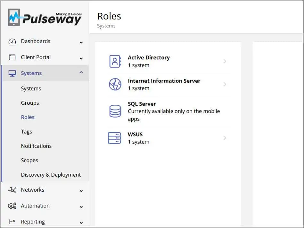Click "1 system" under Internet Information Server
Viewport: 304px width, 228px height.
pos(139,88)
